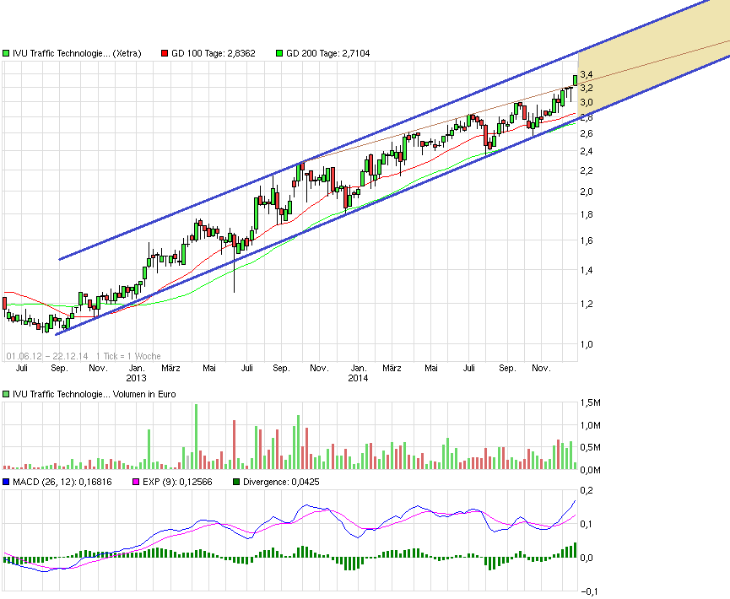Click the magenta EXP (9) legend swatch

(x=136, y=483)
